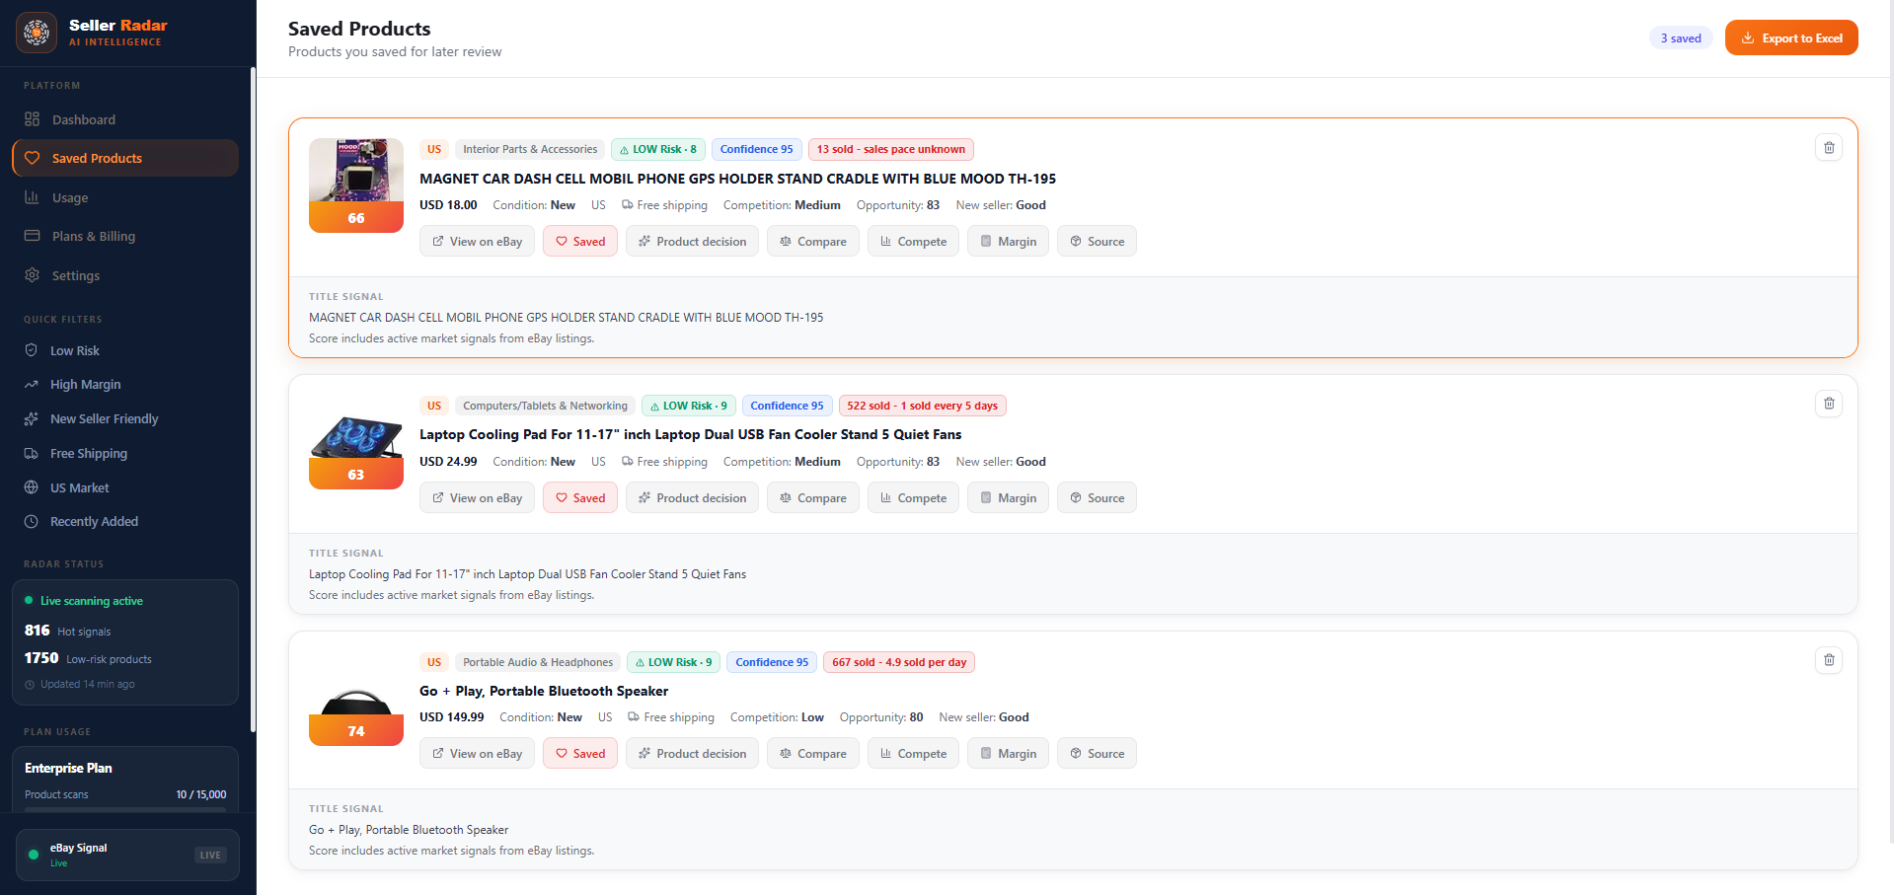Viewport: 1894px width, 895px height.
Task: Click the eBay Signal LIVE badge
Action: click(210, 855)
